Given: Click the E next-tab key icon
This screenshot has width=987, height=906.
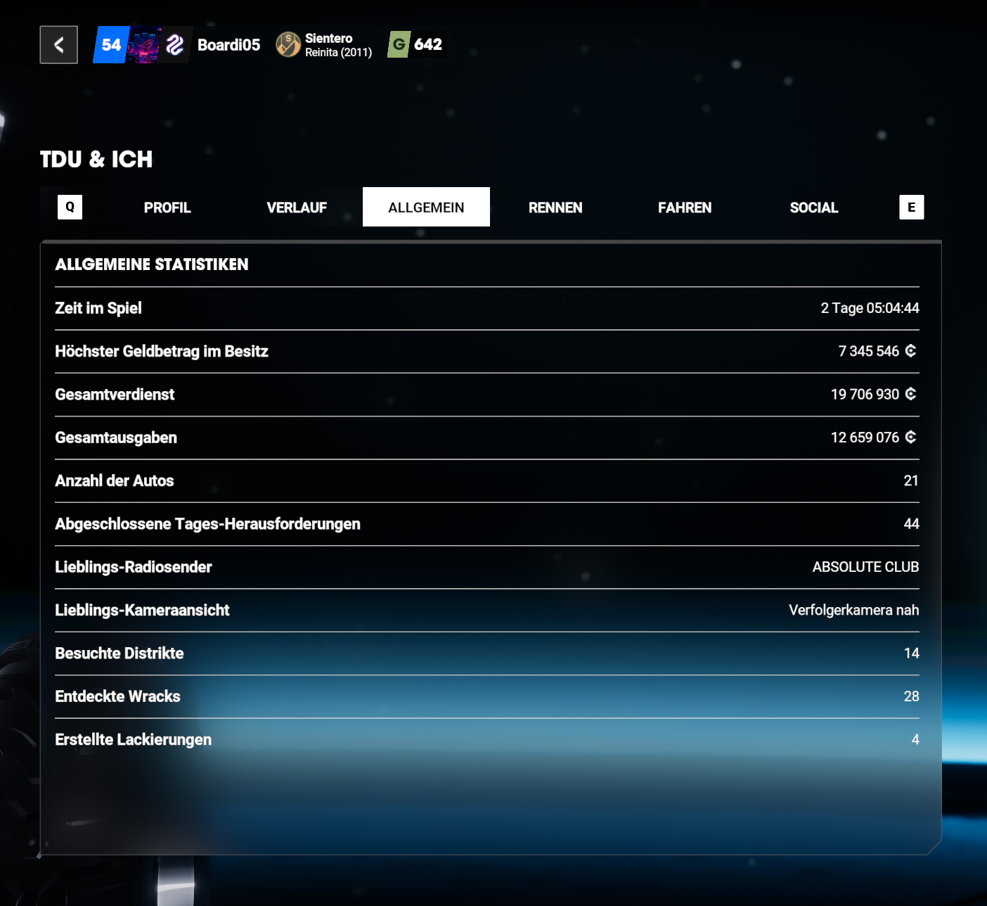Looking at the screenshot, I should 912,207.
